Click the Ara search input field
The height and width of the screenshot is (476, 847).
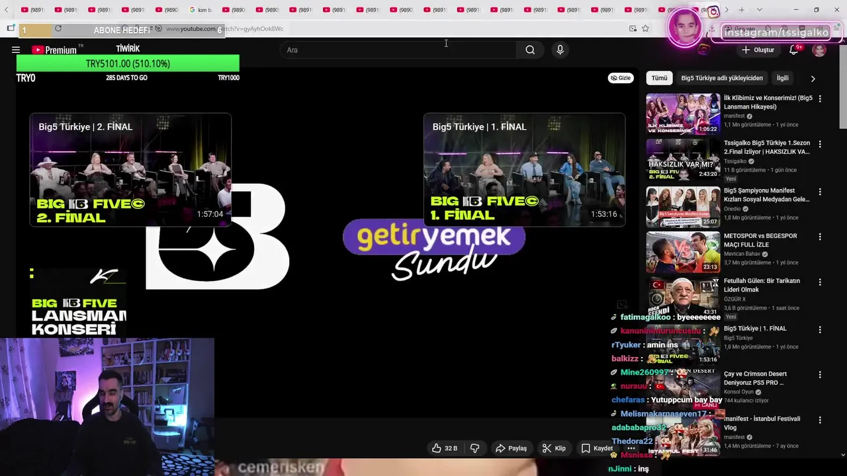point(399,50)
